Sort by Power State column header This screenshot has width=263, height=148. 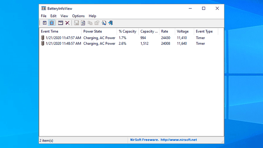tap(99, 31)
